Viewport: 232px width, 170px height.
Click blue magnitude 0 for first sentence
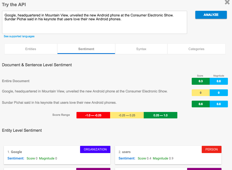[219, 93]
